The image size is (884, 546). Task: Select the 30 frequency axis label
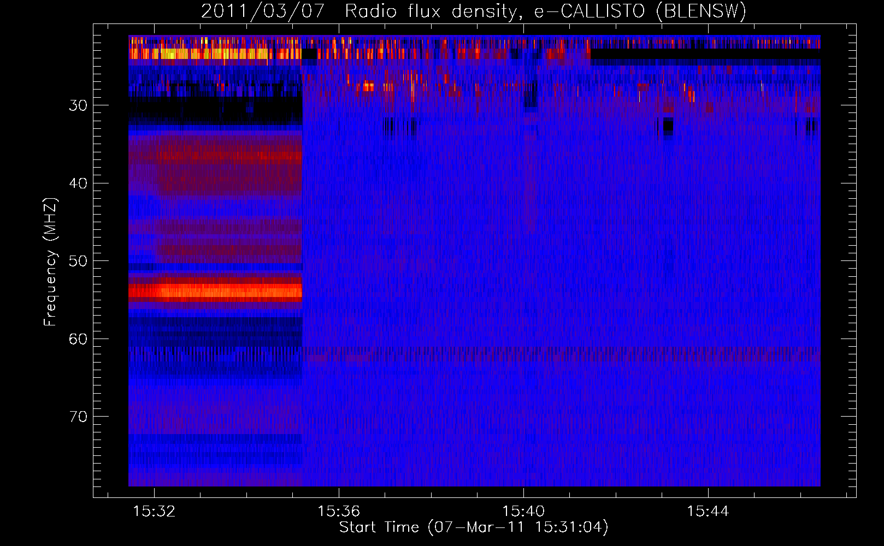(78, 105)
